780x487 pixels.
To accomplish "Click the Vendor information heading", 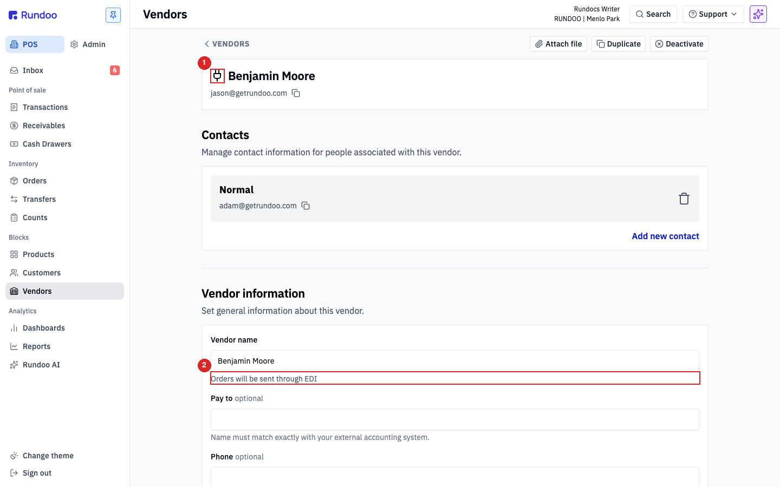I will pyautogui.click(x=253, y=293).
